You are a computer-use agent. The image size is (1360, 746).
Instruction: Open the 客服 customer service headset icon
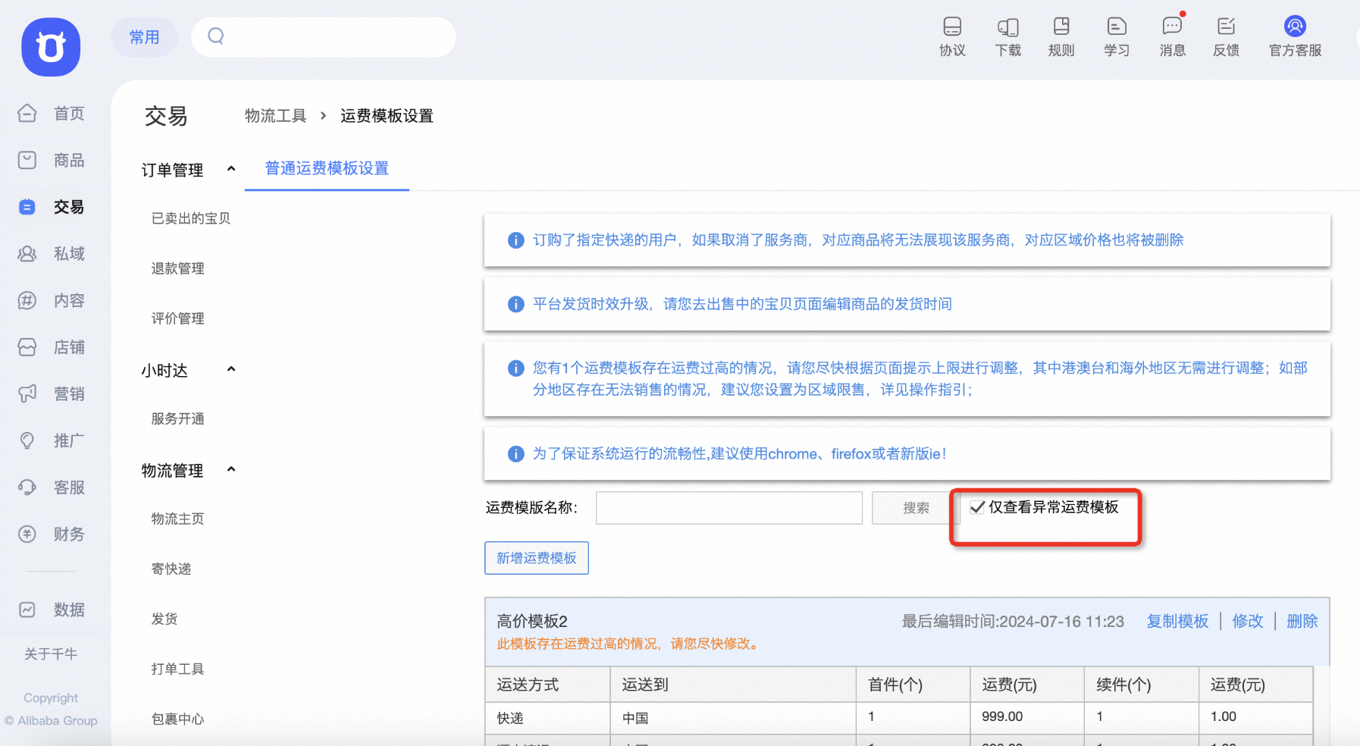click(27, 487)
